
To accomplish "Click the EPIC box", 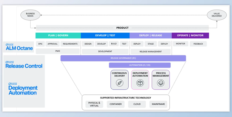I will click(x=41, y=44).
